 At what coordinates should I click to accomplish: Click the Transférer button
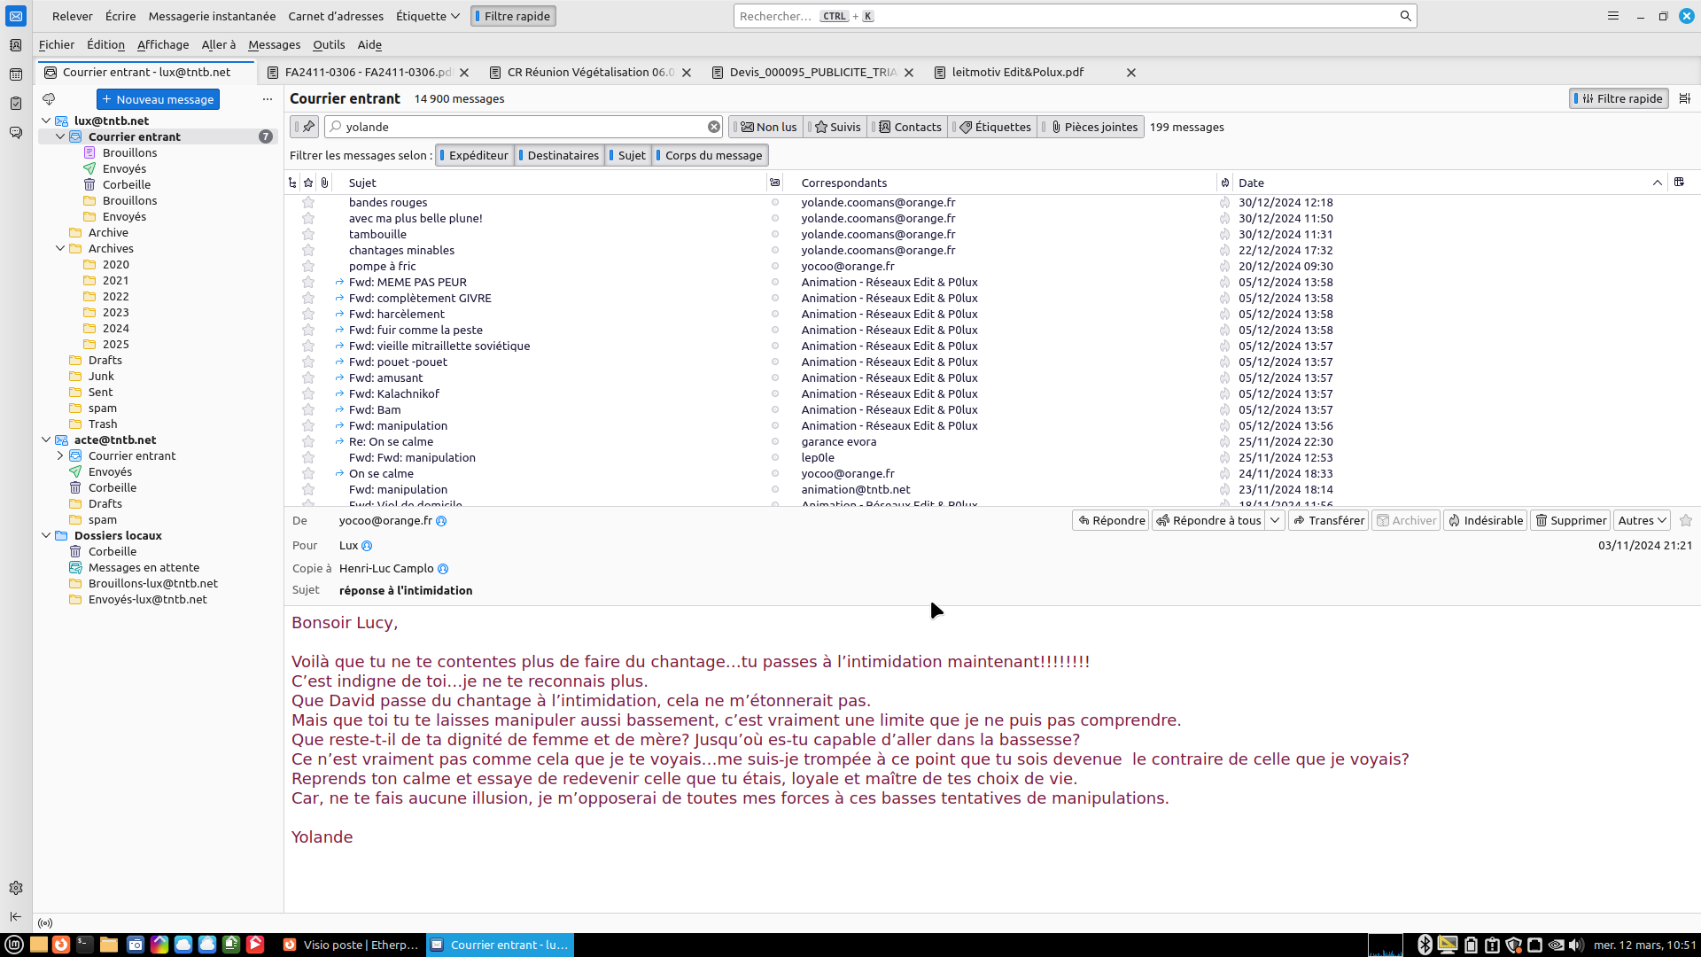tap(1328, 520)
